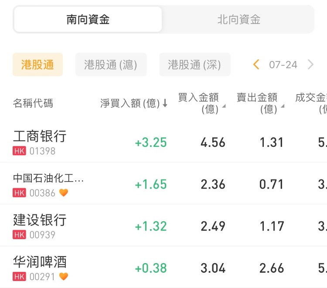The height and width of the screenshot is (288, 327).
Task: Go to previous date with left arrow
Action: (256, 65)
